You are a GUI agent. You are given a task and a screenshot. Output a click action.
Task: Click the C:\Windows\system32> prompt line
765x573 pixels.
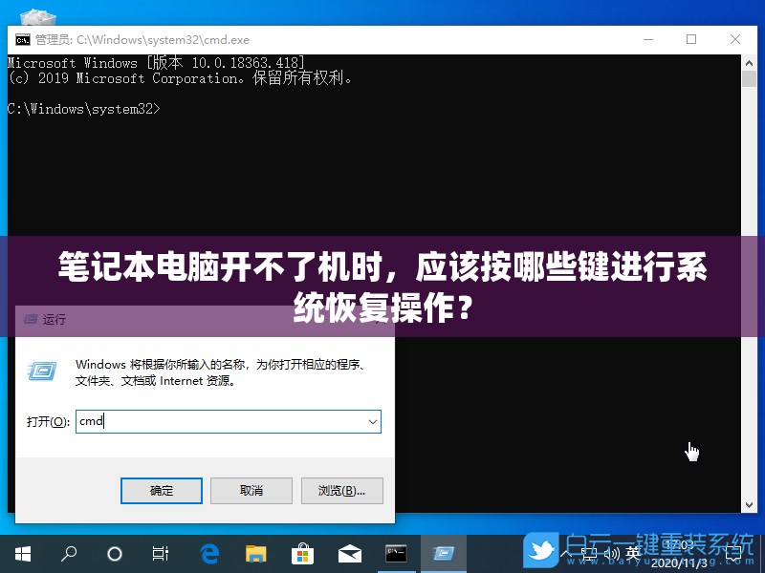[x=84, y=109]
